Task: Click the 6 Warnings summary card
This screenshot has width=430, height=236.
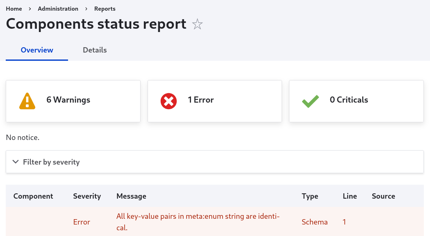Action: pyautogui.click(x=73, y=101)
